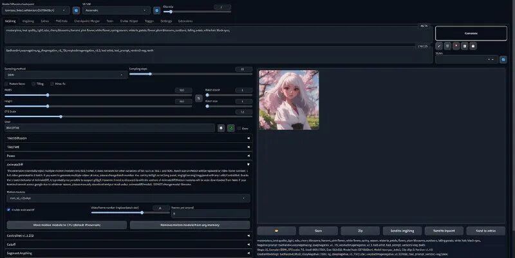Screen dimensions: 515x258
Task: Click the green recycle seed icon
Action: [x=231, y=128]
